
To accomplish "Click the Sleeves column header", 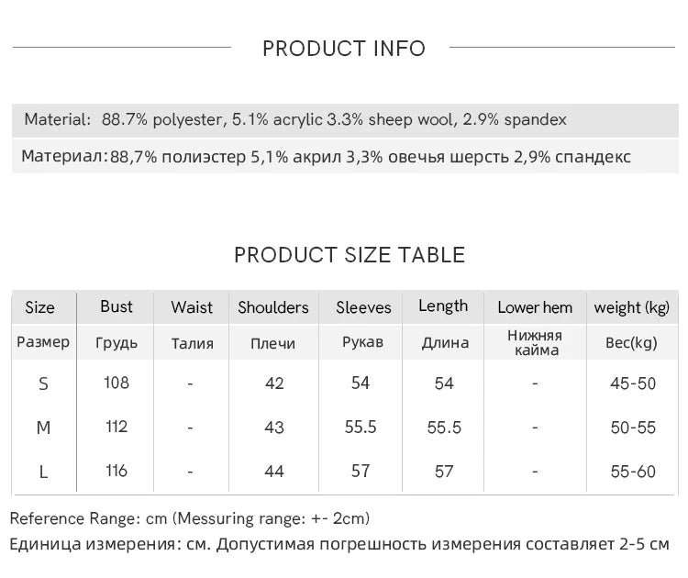I will point(363,307).
